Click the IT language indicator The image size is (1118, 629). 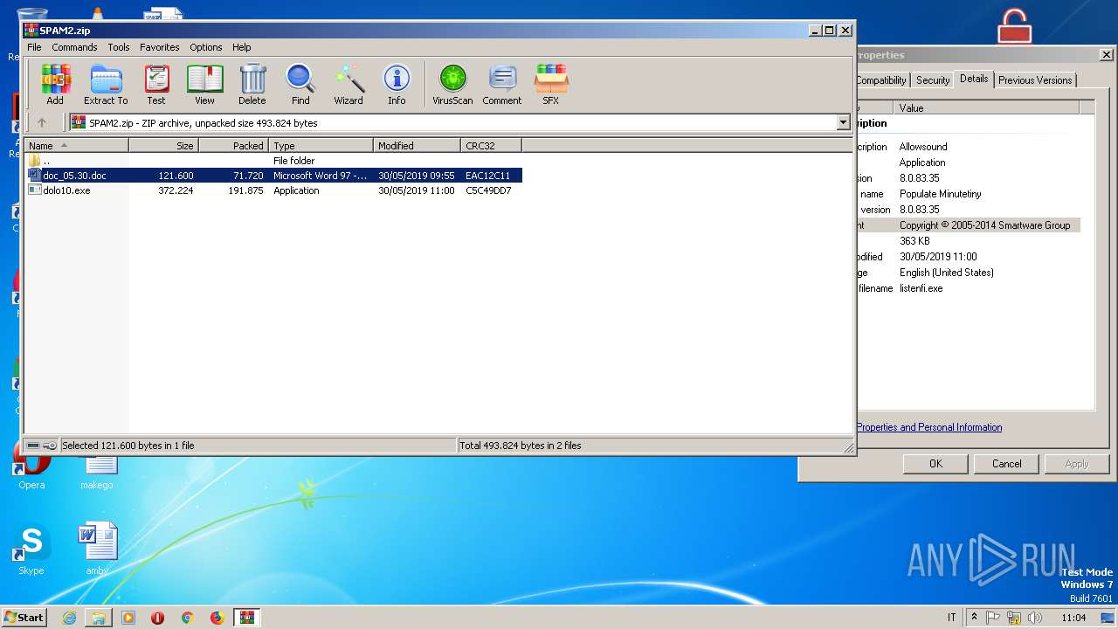[951, 618]
